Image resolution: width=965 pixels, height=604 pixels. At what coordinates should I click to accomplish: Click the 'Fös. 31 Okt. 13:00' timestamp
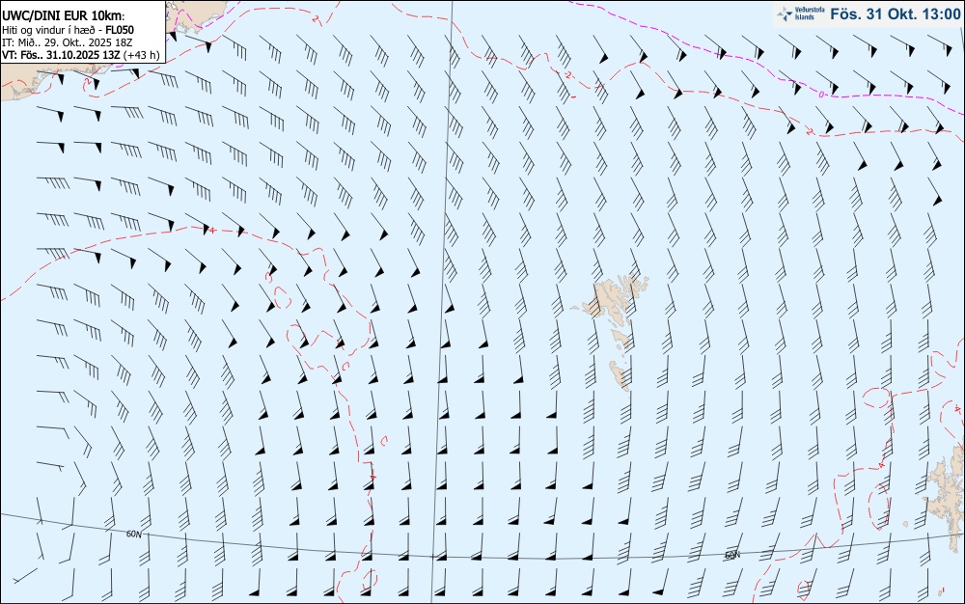tap(895, 14)
